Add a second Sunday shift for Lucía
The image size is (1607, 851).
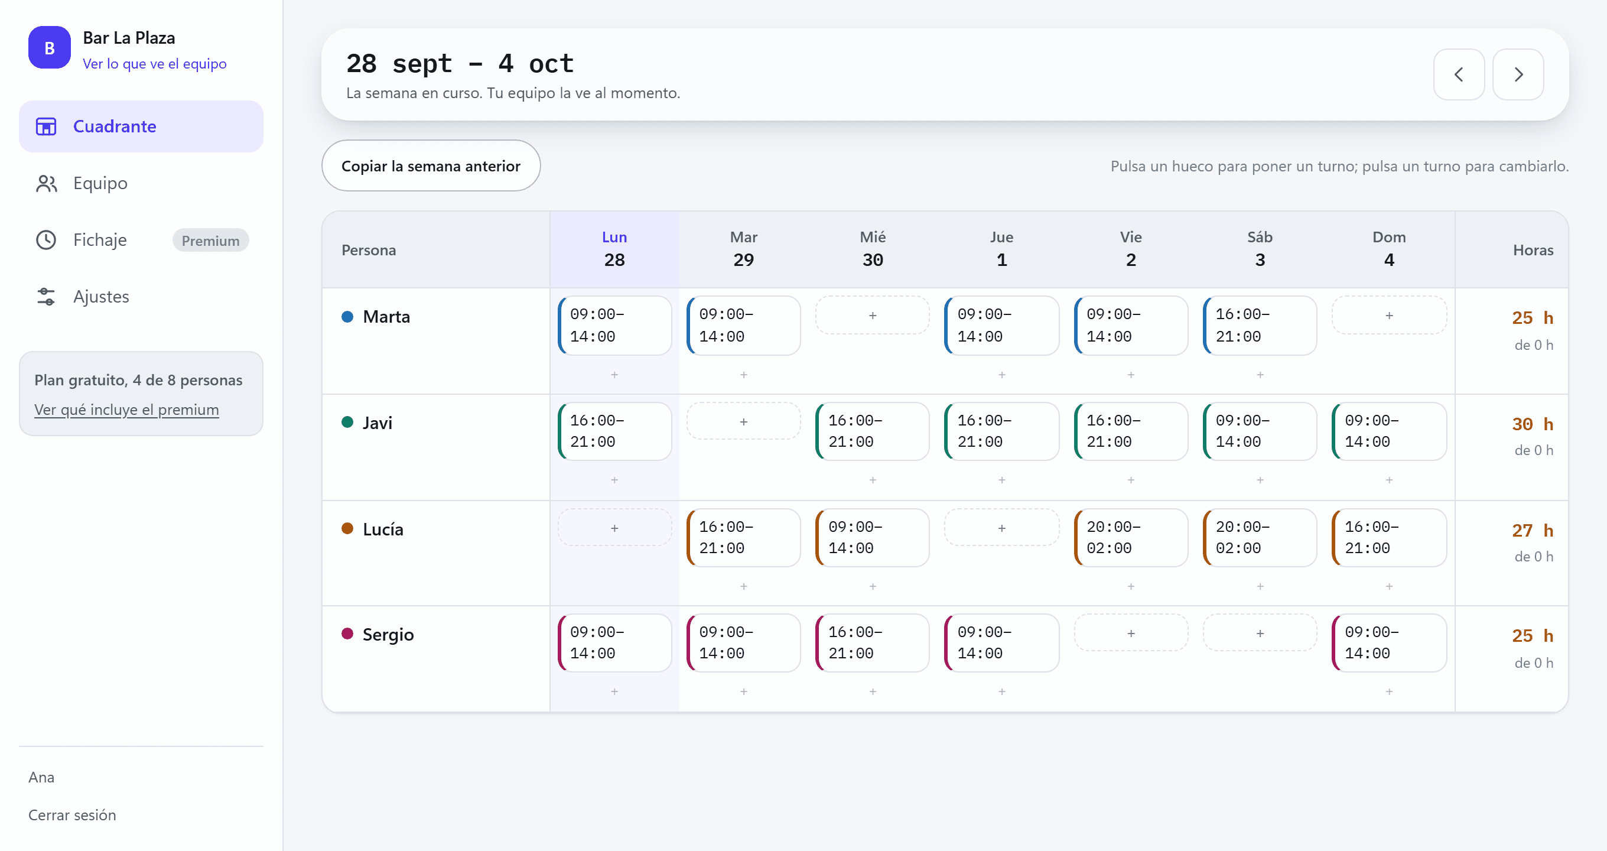click(x=1388, y=586)
